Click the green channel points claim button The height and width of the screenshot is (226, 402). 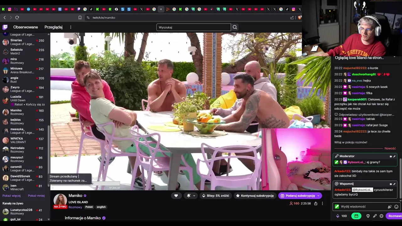pyautogui.click(x=356, y=216)
